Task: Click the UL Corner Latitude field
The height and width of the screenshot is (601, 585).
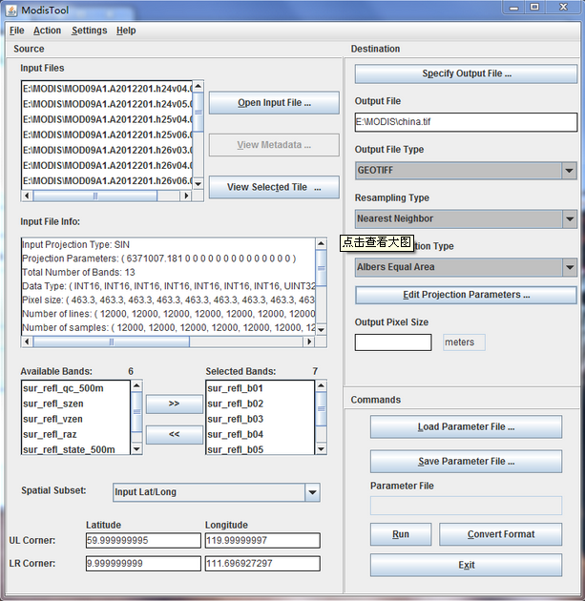Action: [x=143, y=541]
